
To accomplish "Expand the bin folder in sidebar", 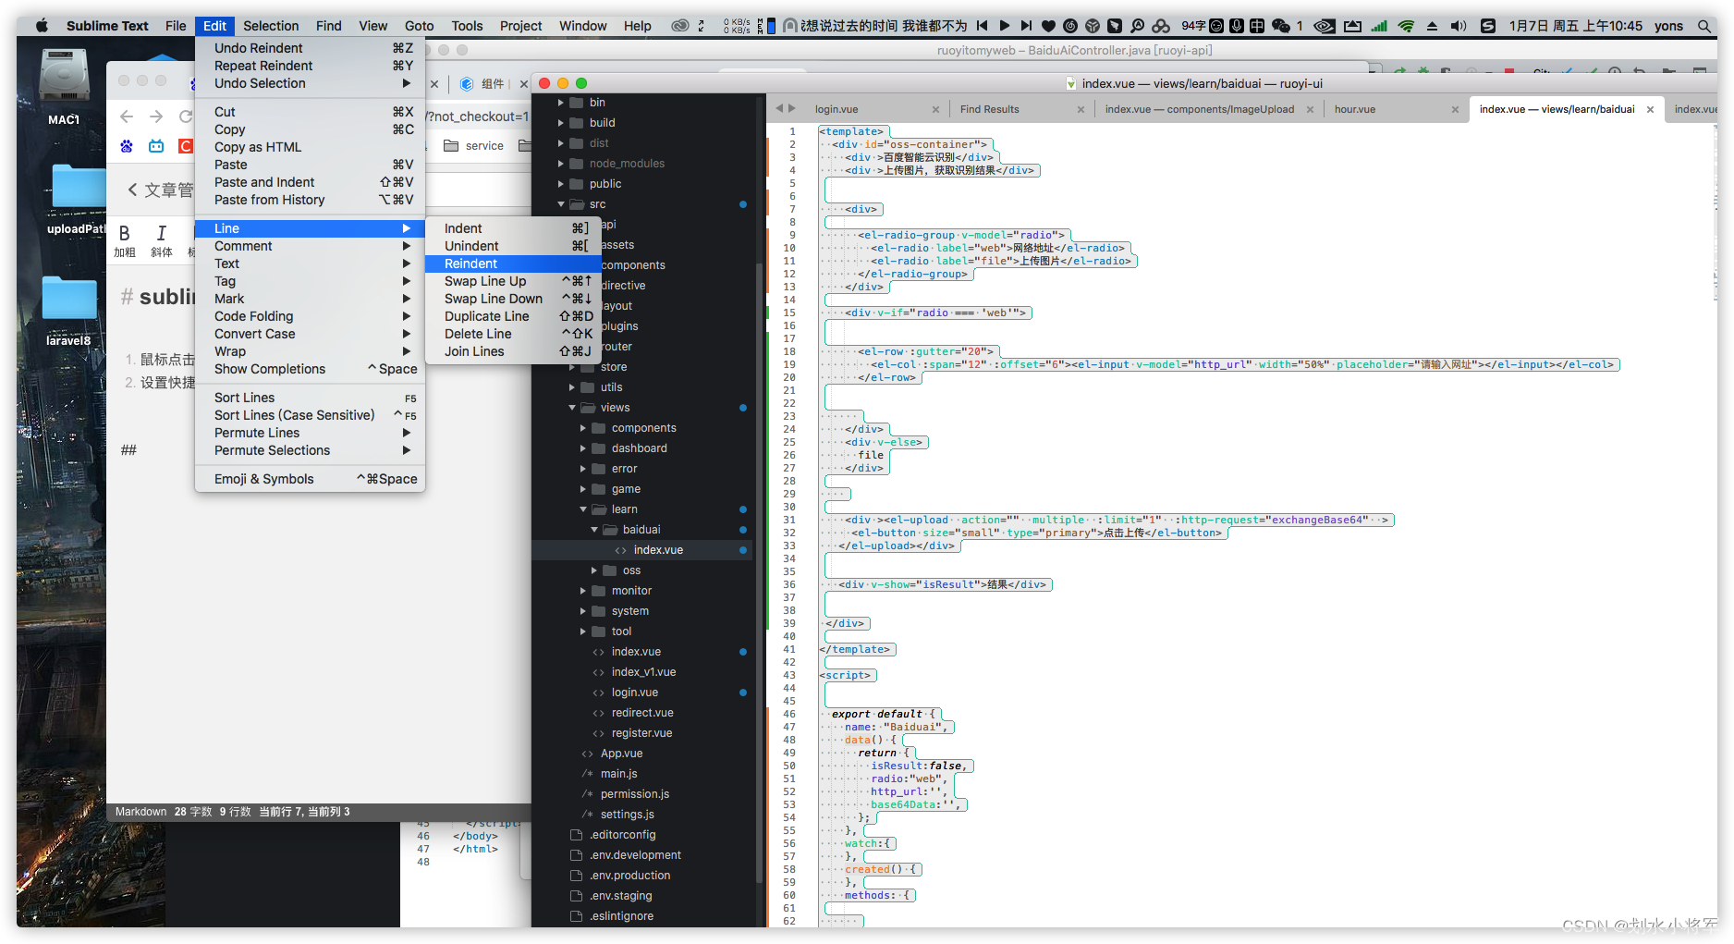I will (x=560, y=103).
